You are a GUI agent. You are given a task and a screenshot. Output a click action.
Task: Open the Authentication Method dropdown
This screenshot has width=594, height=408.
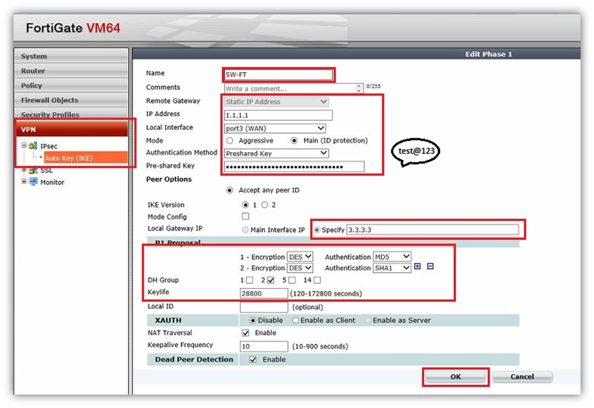point(276,153)
